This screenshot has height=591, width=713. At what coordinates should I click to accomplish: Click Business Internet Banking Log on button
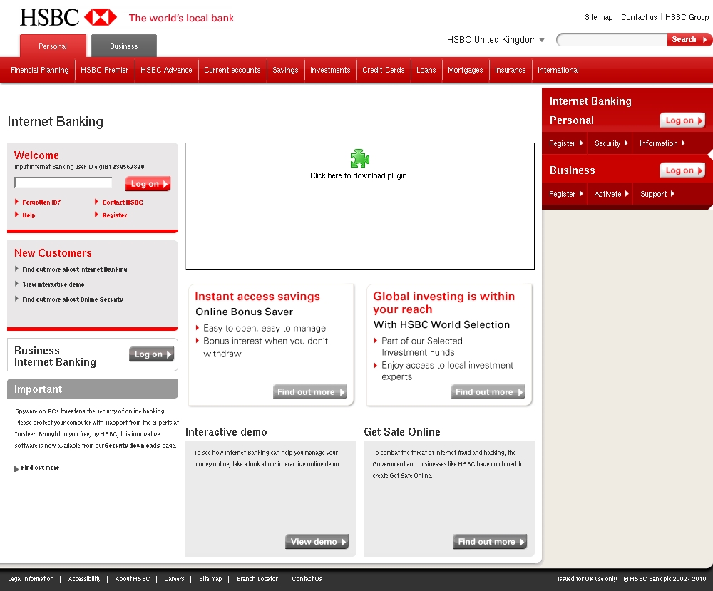[x=151, y=354]
